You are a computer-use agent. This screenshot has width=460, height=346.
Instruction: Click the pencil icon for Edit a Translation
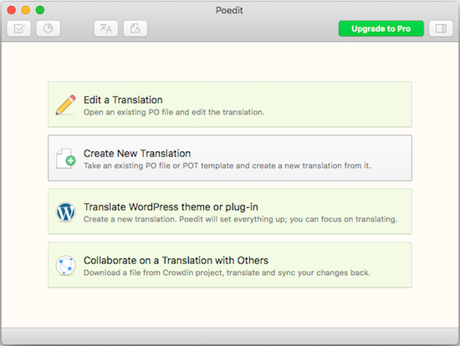pyautogui.click(x=66, y=104)
